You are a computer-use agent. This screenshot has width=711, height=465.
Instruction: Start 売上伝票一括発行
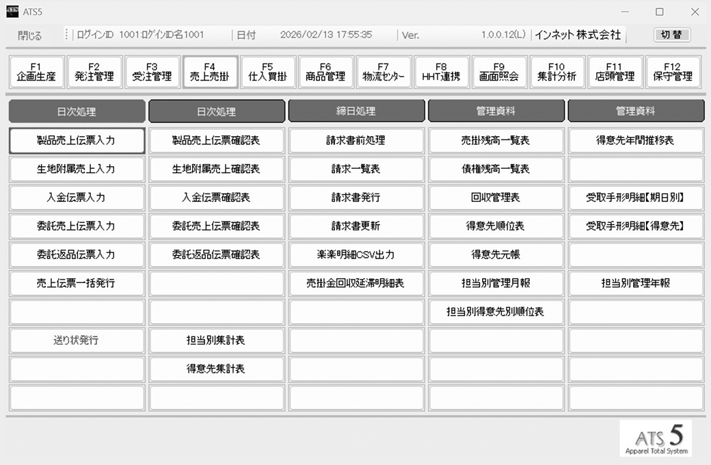(77, 283)
